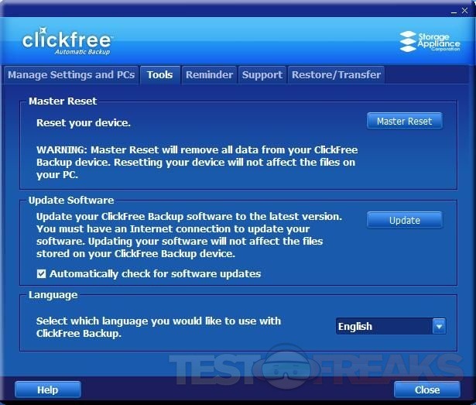The height and width of the screenshot is (405, 476).
Task: Switch to Manage Settings and PCs tab
Action: pyautogui.click(x=70, y=75)
